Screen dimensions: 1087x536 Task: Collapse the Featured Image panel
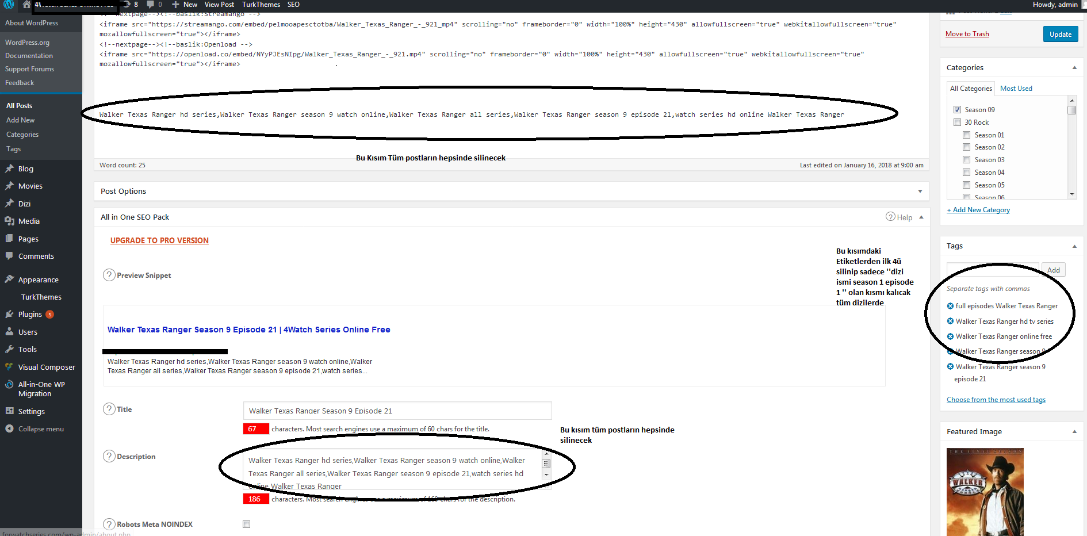tap(1074, 431)
